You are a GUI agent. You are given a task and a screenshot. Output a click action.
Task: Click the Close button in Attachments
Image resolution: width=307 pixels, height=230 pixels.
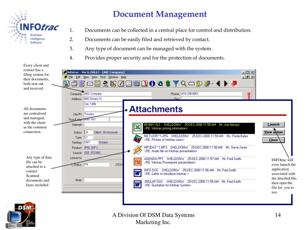pyautogui.click(x=273, y=140)
